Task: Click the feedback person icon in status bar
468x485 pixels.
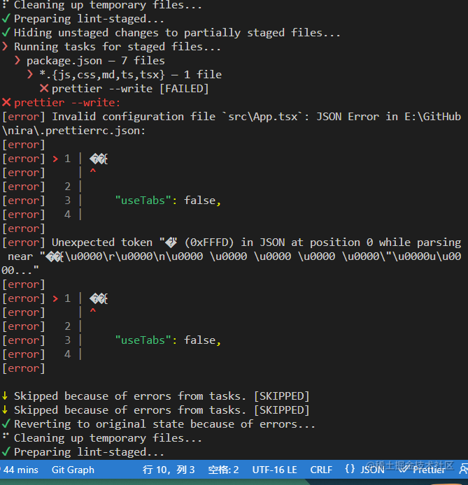Action: pyautogui.click(x=463, y=469)
